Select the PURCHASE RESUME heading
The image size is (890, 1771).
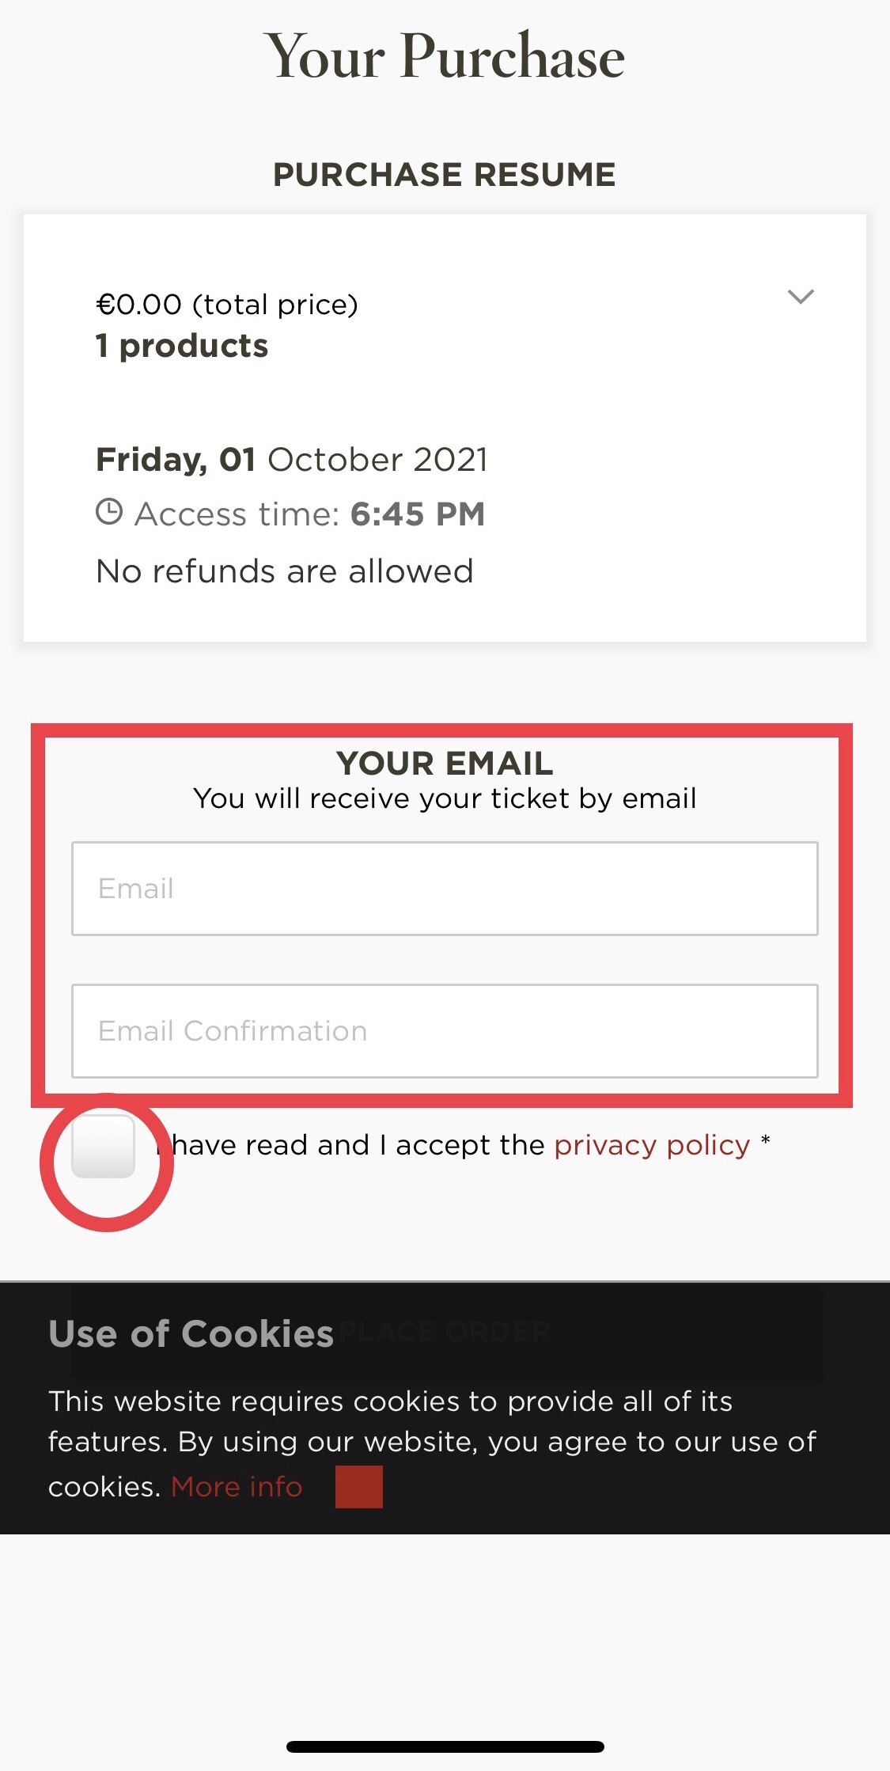pyautogui.click(x=445, y=174)
